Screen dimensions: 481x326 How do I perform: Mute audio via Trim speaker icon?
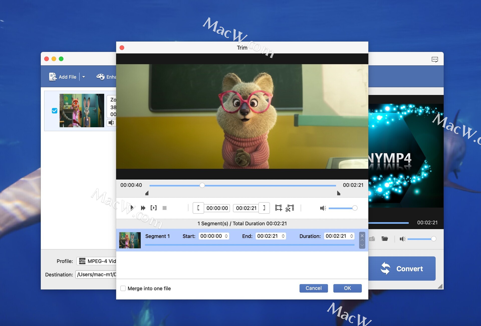pos(323,208)
